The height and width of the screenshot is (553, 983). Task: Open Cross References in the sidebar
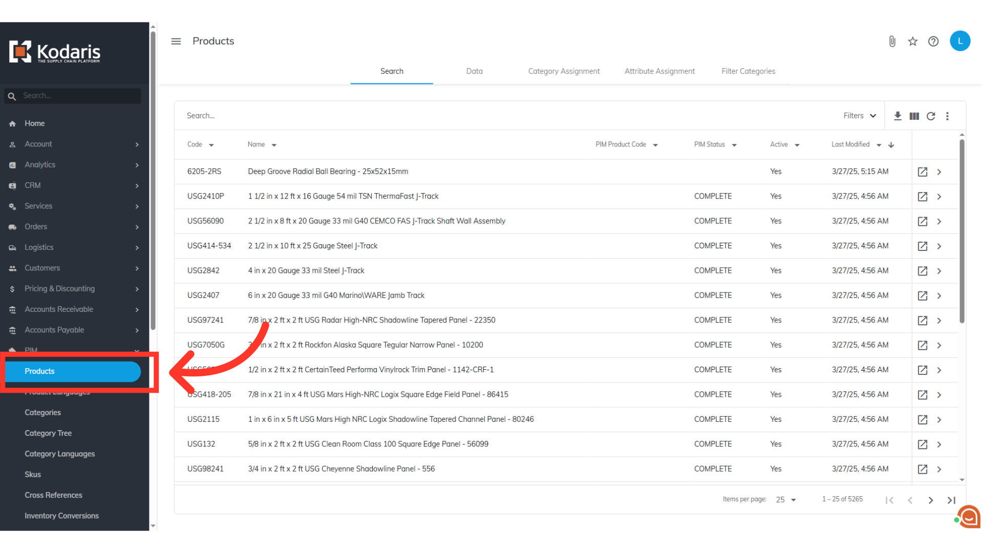53,495
